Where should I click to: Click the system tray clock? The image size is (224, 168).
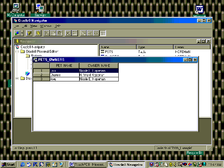[215, 165]
